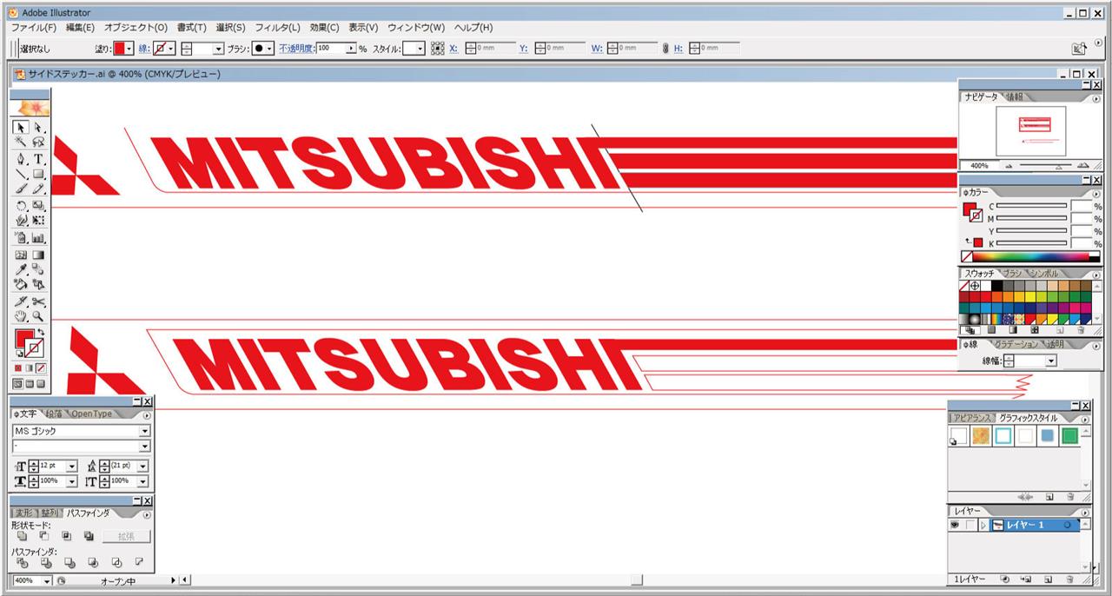
Task: Click the fill color swatch in toolbox
Action: pyautogui.click(x=24, y=340)
